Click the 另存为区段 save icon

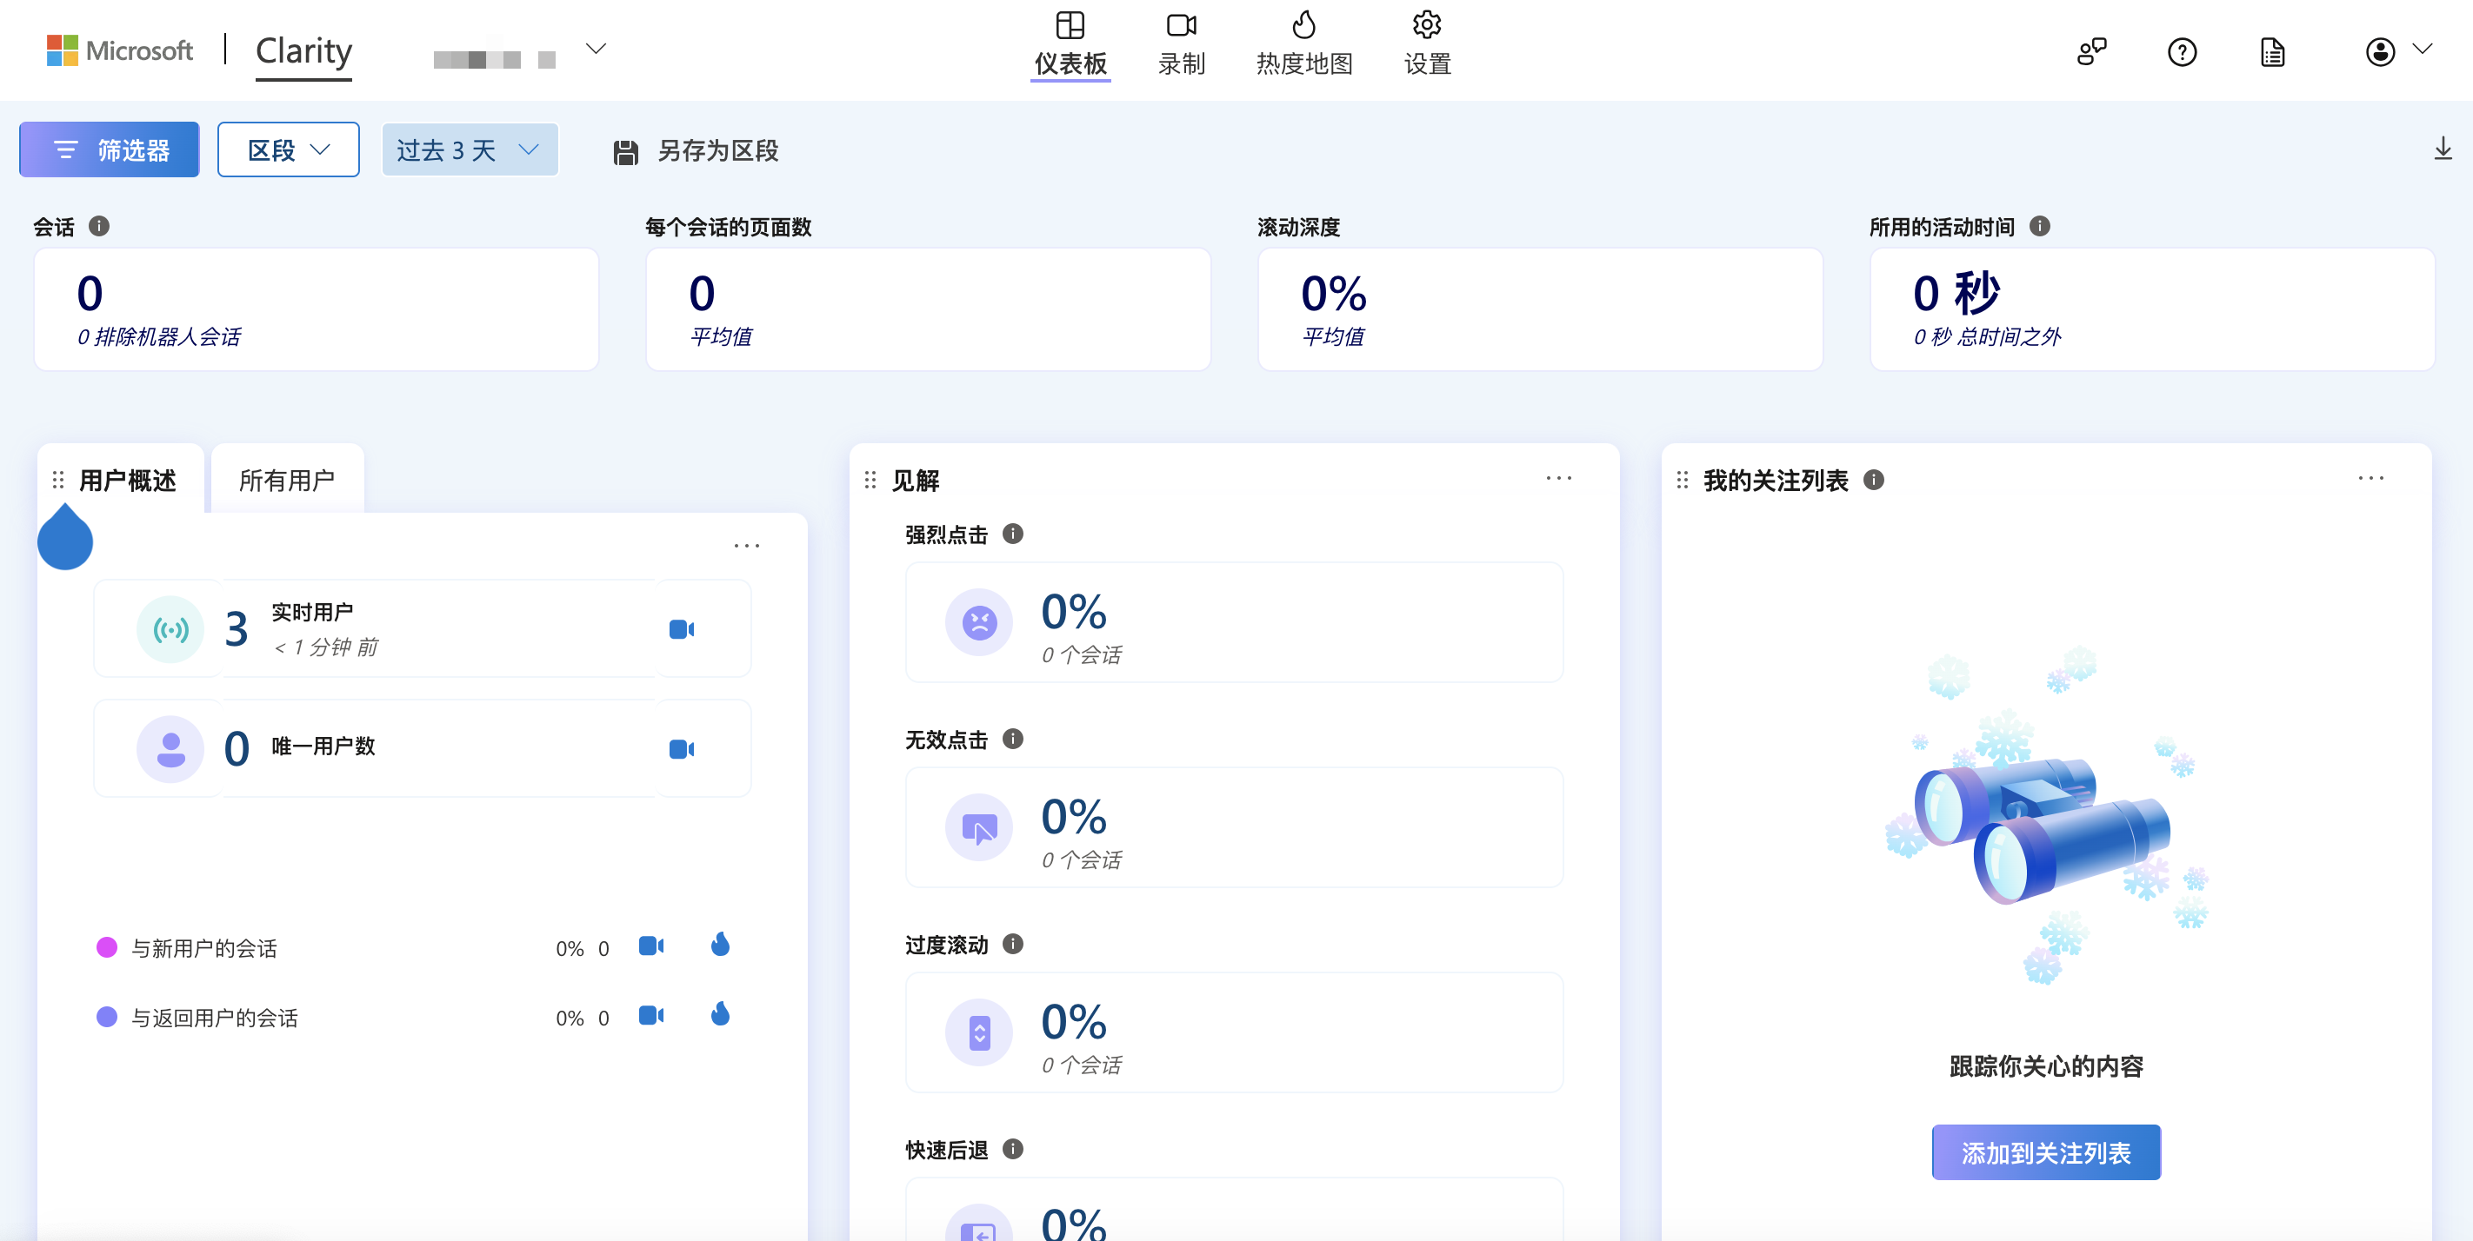625,149
